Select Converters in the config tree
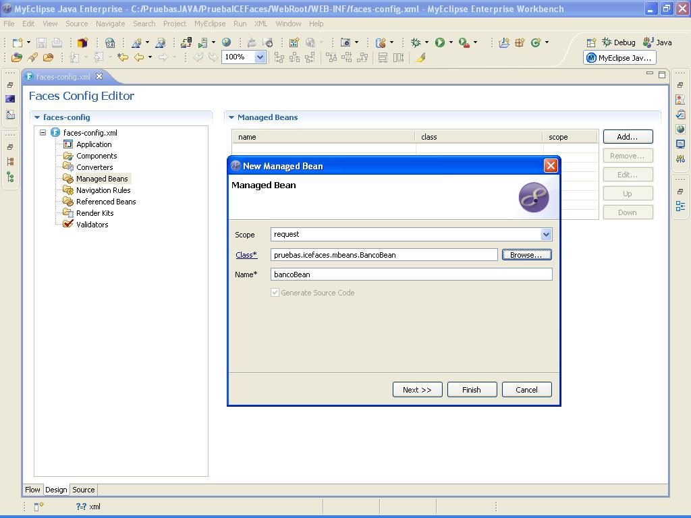 (94, 167)
